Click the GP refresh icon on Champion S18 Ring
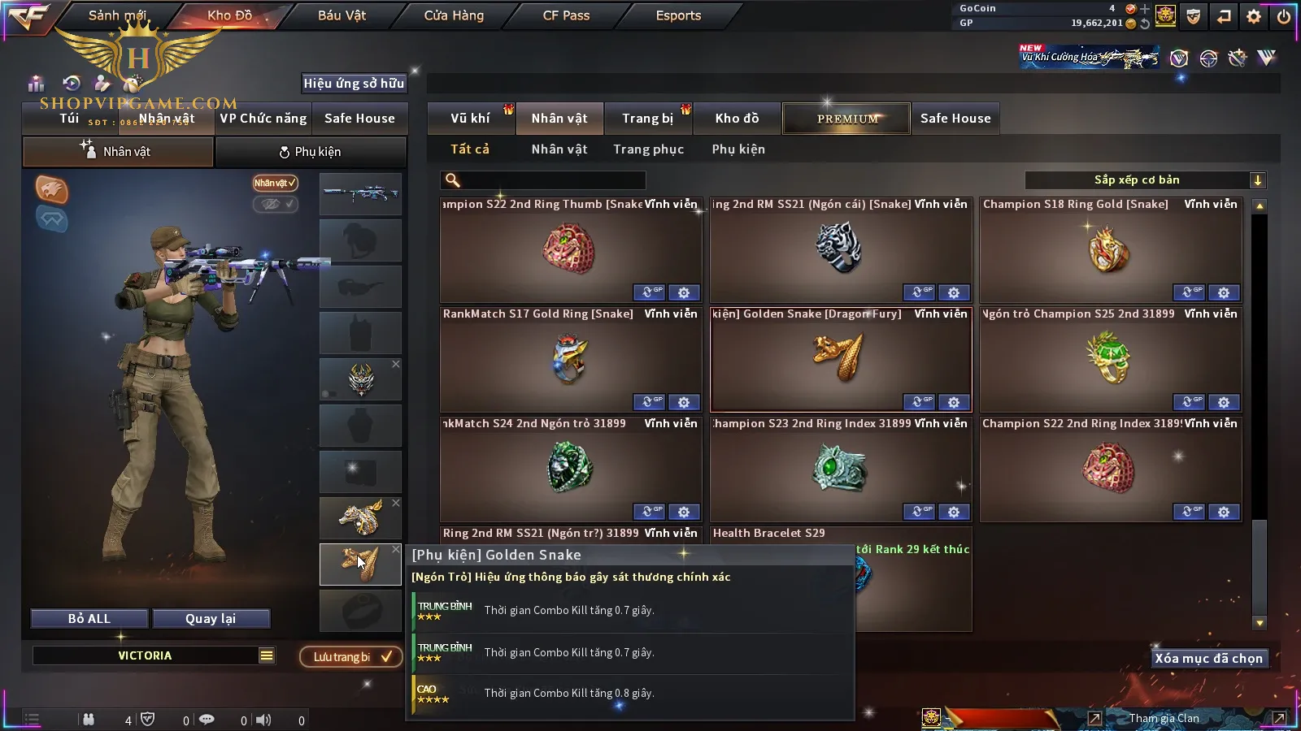The image size is (1301, 731). 1189,292
